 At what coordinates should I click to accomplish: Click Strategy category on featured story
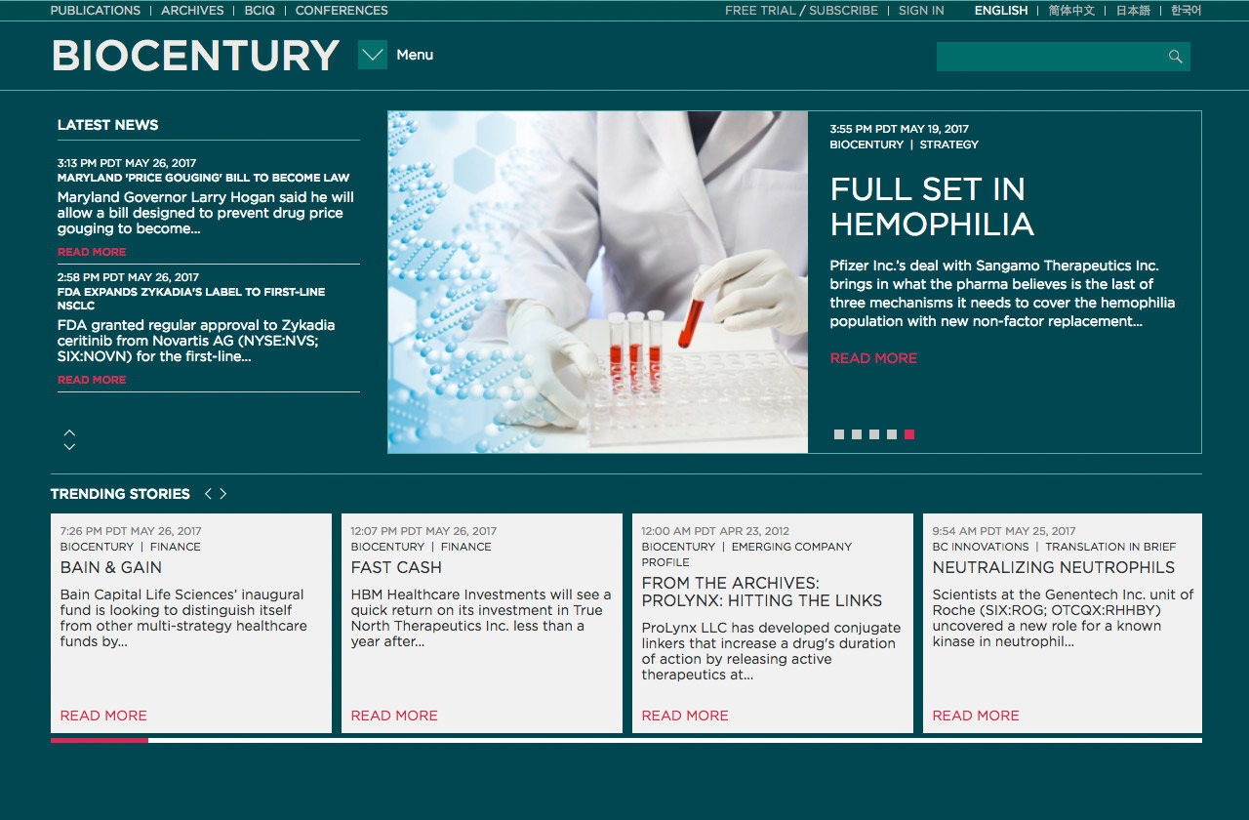tap(948, 144)
